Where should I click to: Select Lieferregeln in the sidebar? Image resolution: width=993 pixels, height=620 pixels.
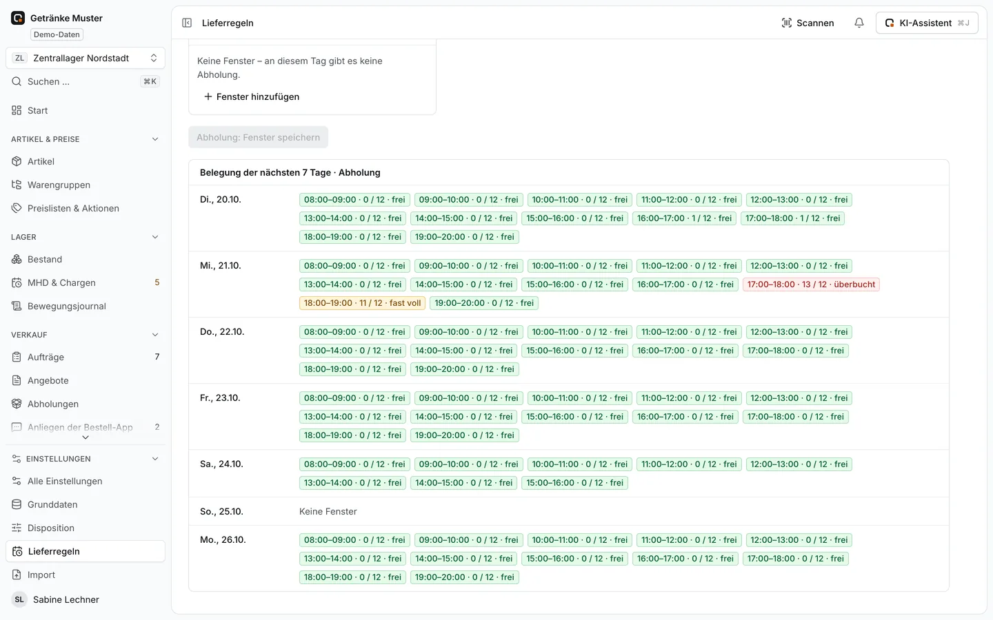click(86, 551)
